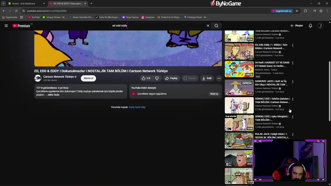331x186 pixels.
Task: Expand description with '...daha fazla'
Action: (52, 95)
